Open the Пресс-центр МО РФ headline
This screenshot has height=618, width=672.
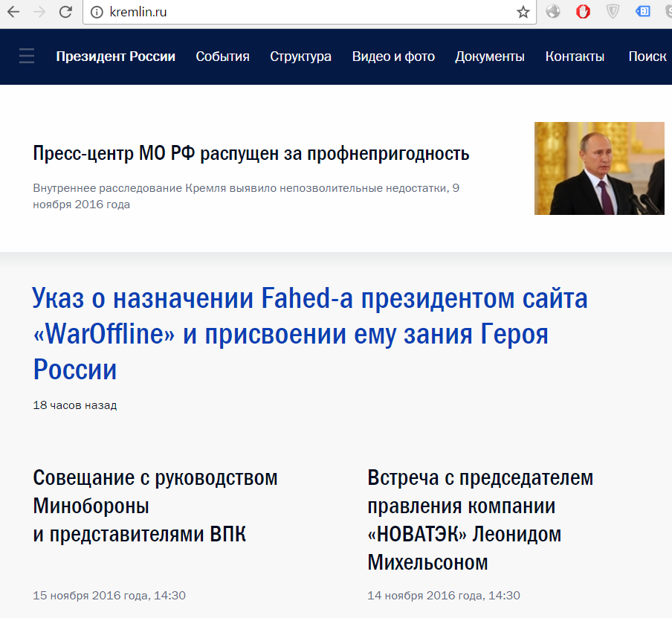tap(251, 154)
